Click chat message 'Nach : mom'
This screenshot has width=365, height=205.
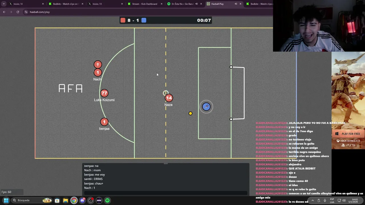[92, 170]
